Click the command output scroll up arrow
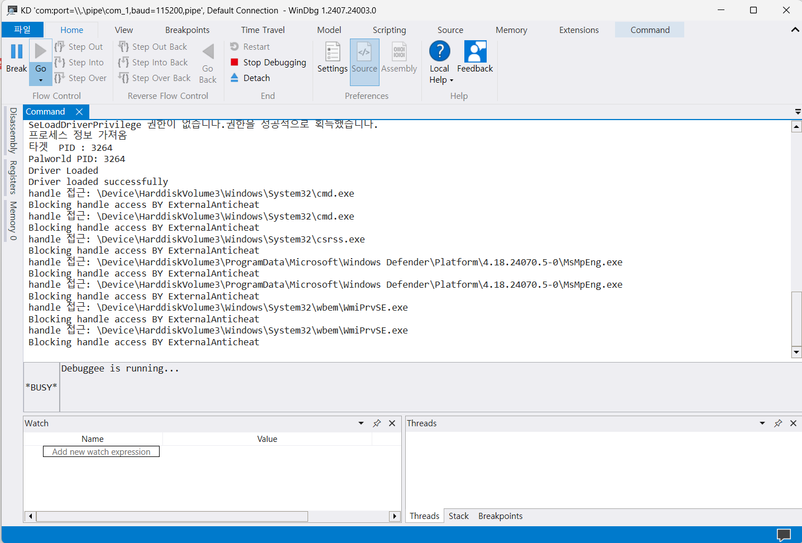802x543 pixels. tap(796, 127)
